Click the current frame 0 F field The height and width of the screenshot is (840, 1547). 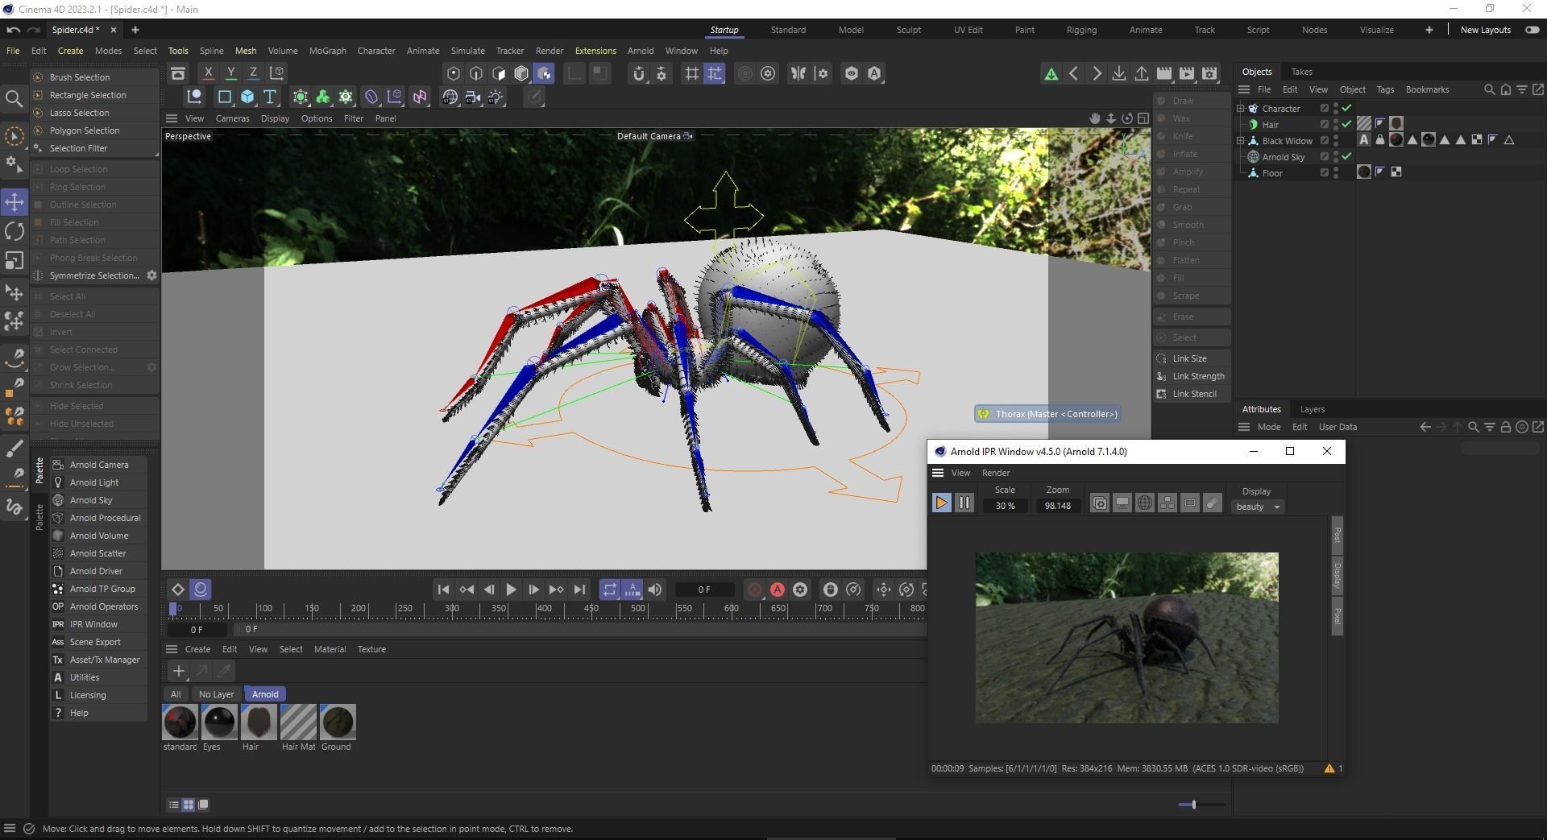pos(704,590)
